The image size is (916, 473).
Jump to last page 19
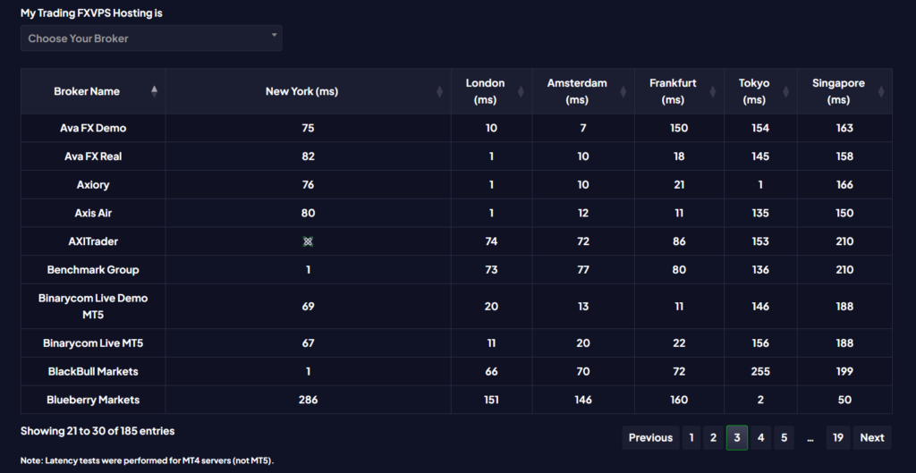(838, 437)
